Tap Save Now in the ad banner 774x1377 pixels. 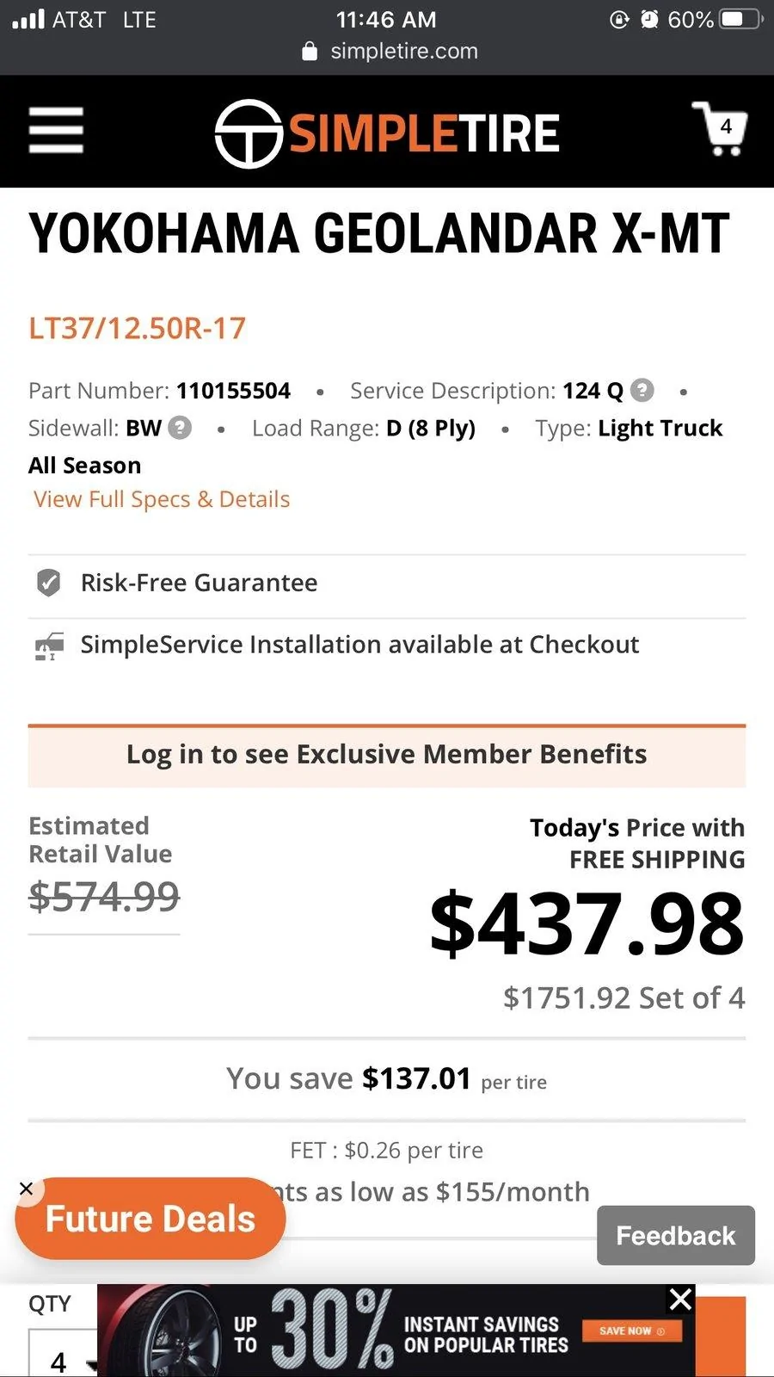pos(632,1331)
